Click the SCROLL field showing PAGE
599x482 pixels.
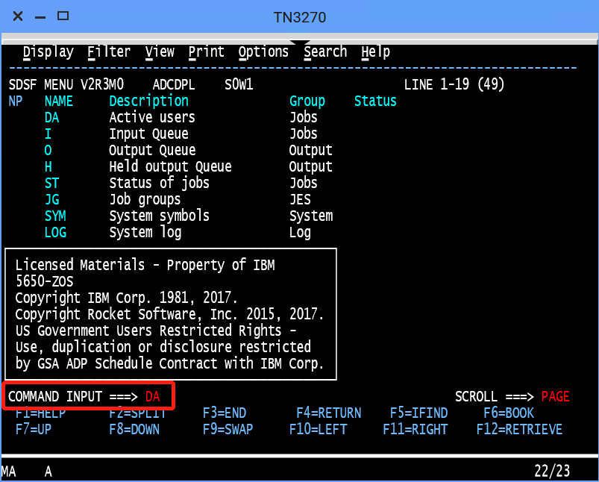click(x=555, y=396)
